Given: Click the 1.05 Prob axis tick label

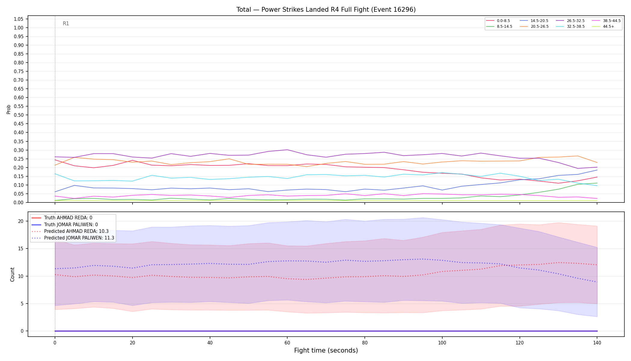Looking at the screenshot, I should (x=19, y=19).
